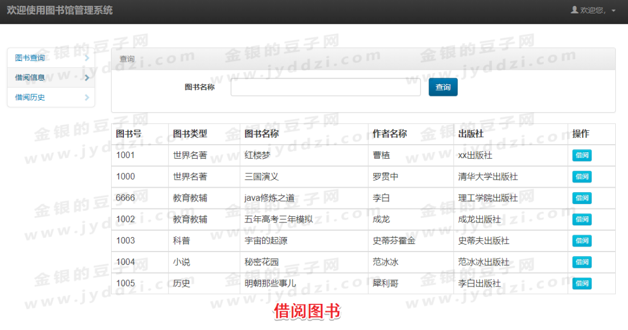Image resolution: width=628 pixels, height=330 pixels.
Task: Click the chevron beside 借阅信息
Action: tap(87, 78)
